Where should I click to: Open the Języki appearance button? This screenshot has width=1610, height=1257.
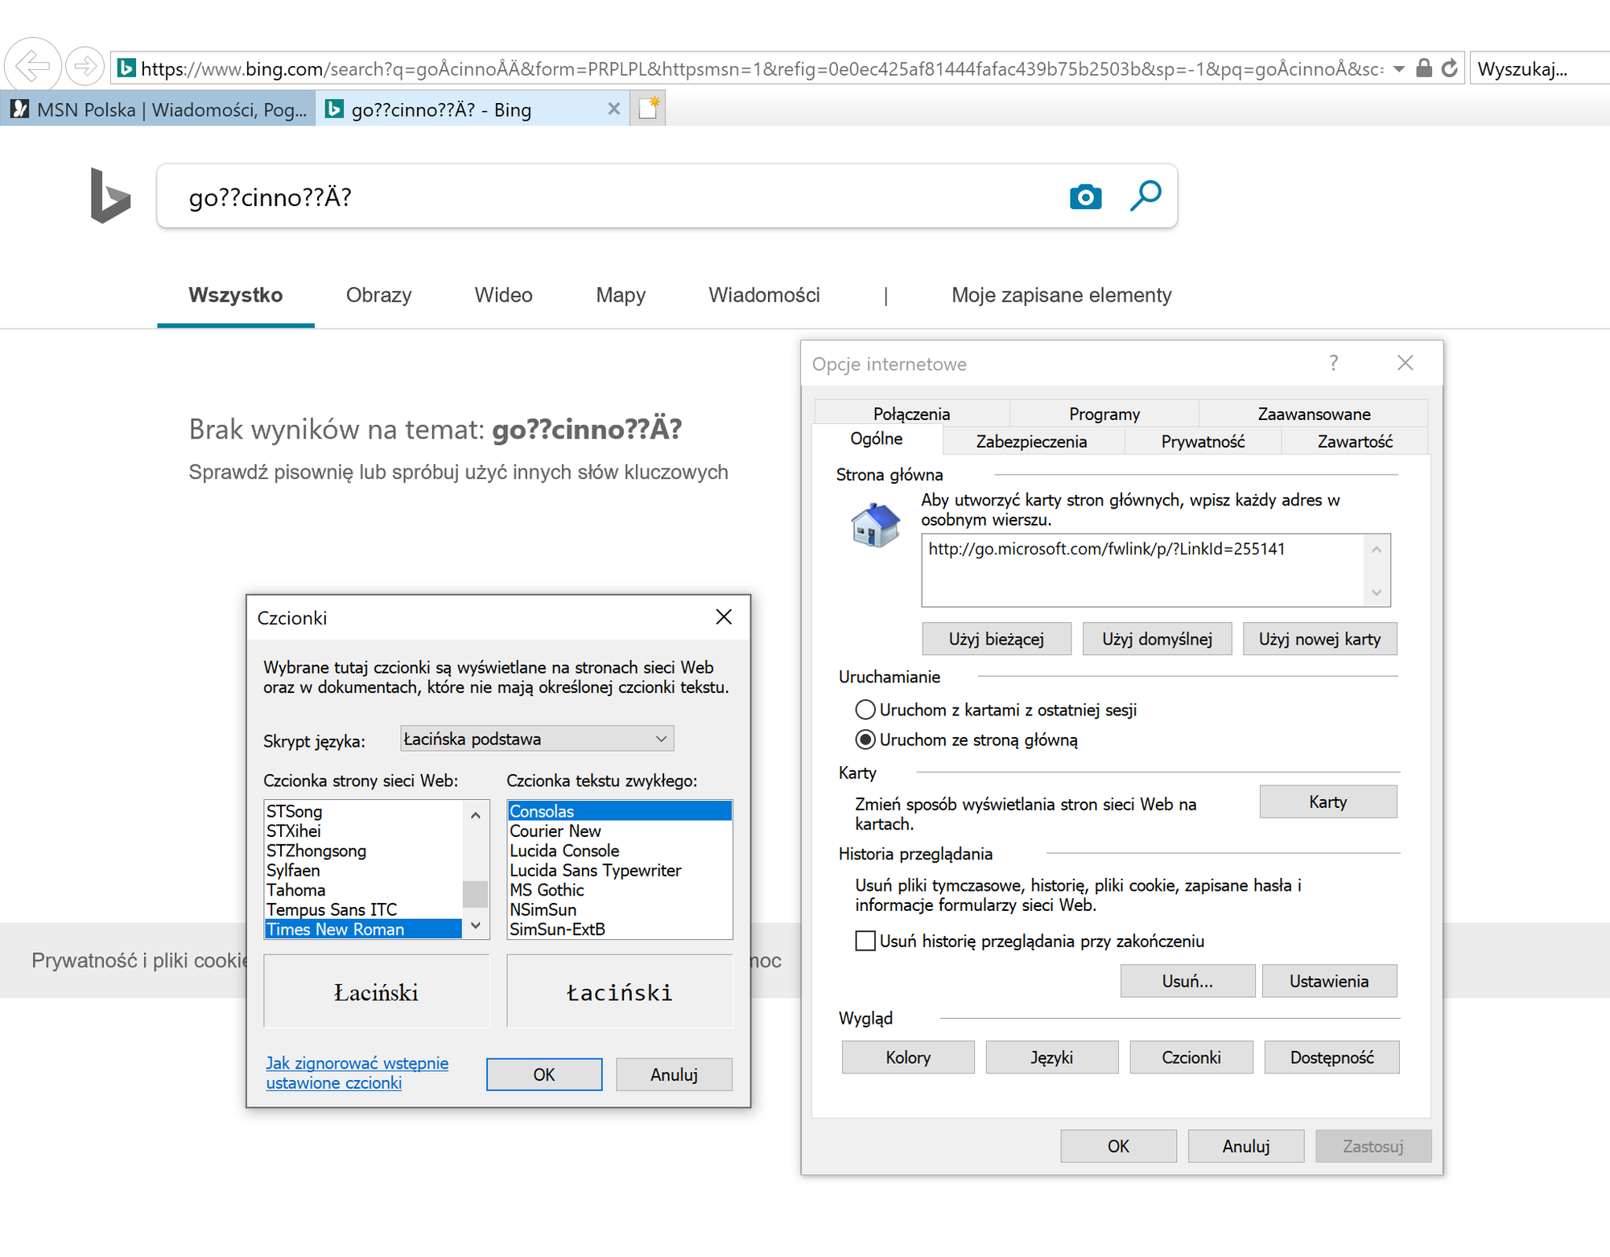coord(1051,1057)
